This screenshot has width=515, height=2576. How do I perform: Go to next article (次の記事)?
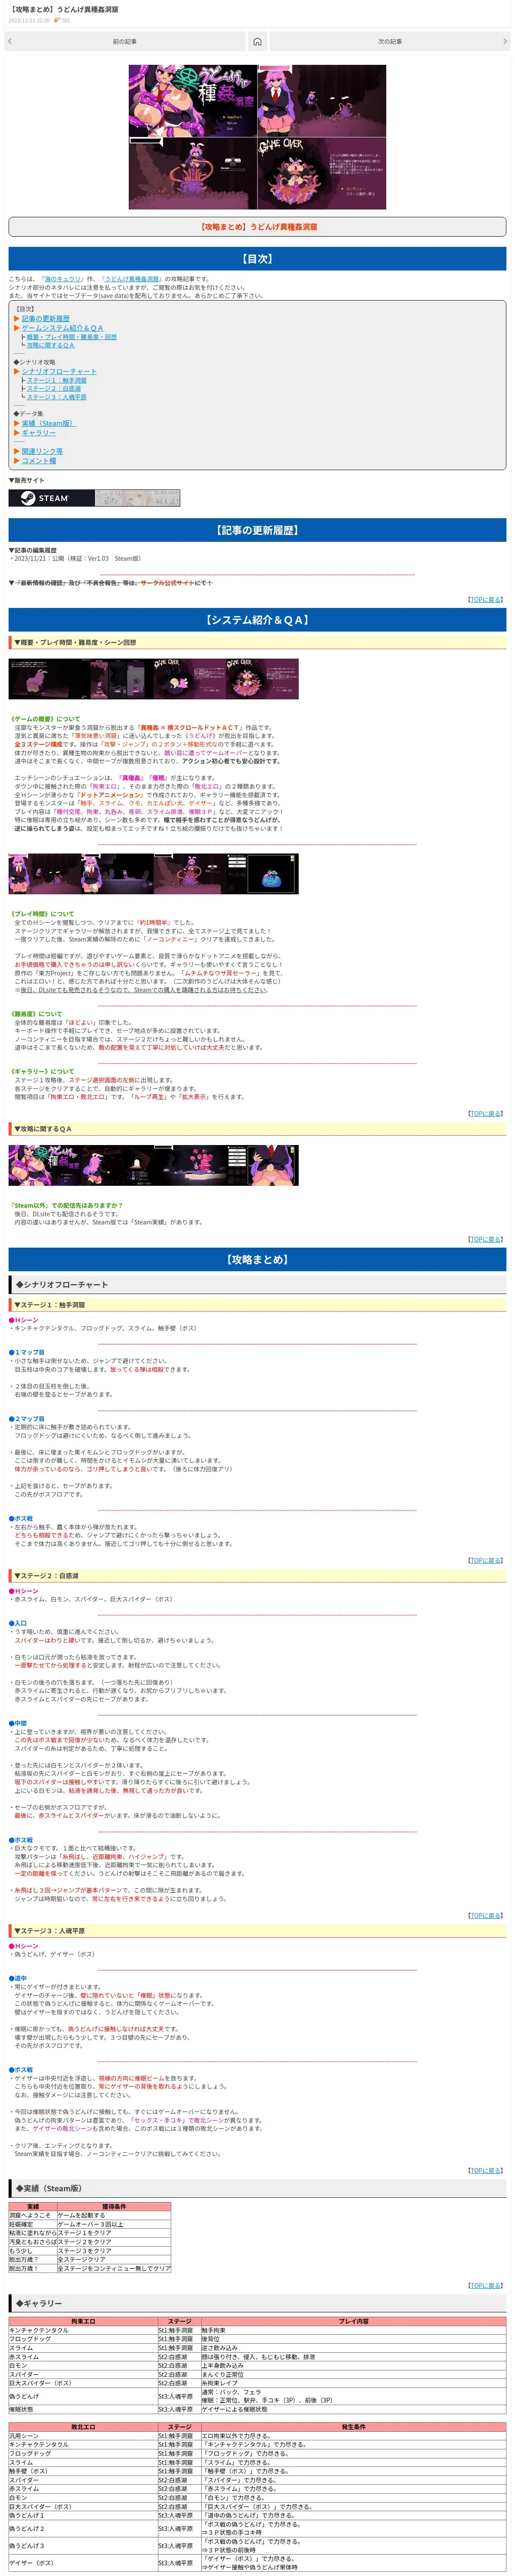(x=390, y=41)
